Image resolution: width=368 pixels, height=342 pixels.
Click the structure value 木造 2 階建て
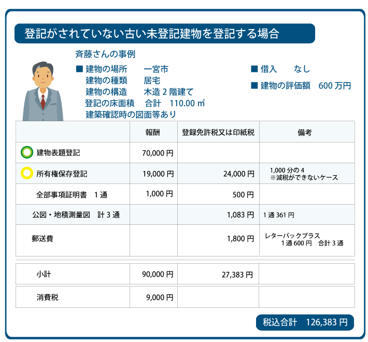[168, 92]
